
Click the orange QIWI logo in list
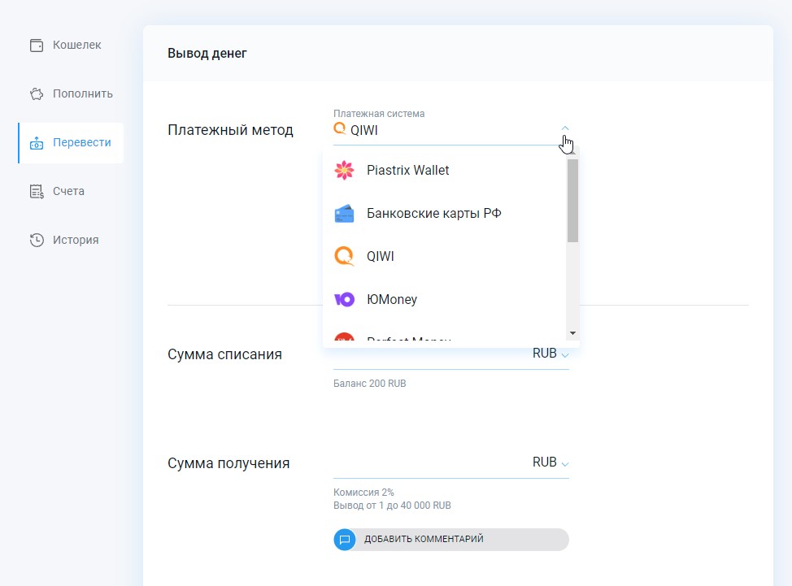coord(345,256)
